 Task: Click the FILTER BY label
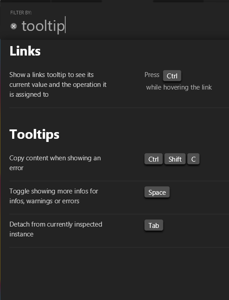(21, 13)
